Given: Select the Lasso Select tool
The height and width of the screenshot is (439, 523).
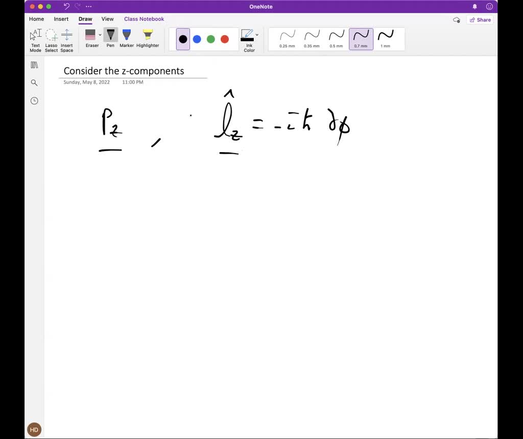Looking at the screenshot, I should tap(51, 40).
